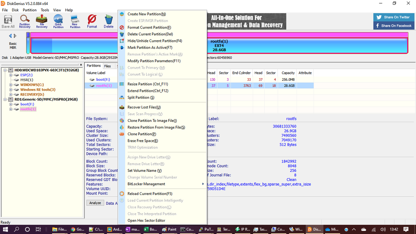The image size is (416, 234).
Task: Select the Format toolbar icon
Action: point(92,20)
